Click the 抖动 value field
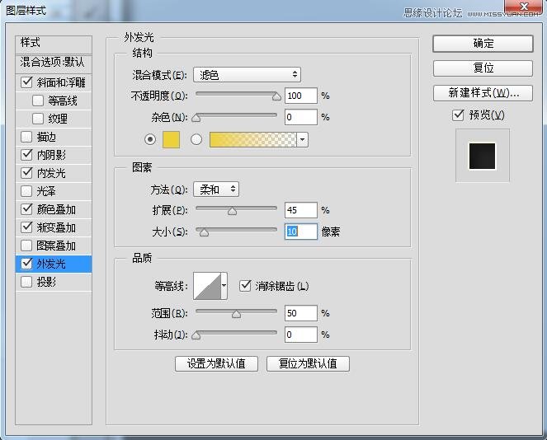 point(300,335)
